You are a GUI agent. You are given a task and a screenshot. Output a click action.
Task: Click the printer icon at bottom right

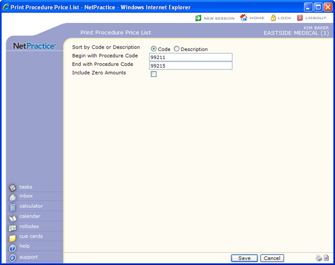pos(319,258)
